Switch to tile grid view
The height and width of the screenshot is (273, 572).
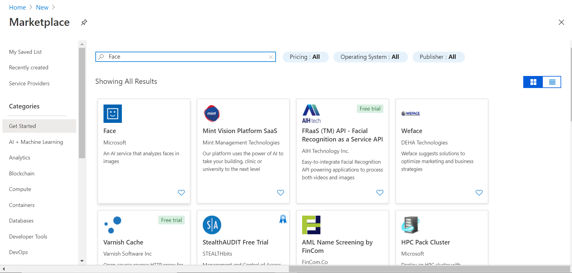pos(533,82)
